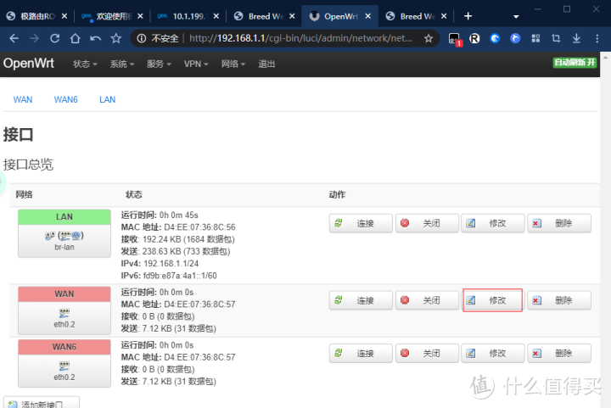The height and width of the screenshot is (408, 611).
Task: Click the blue round arrow extension icon
Action: coord(515,38)
